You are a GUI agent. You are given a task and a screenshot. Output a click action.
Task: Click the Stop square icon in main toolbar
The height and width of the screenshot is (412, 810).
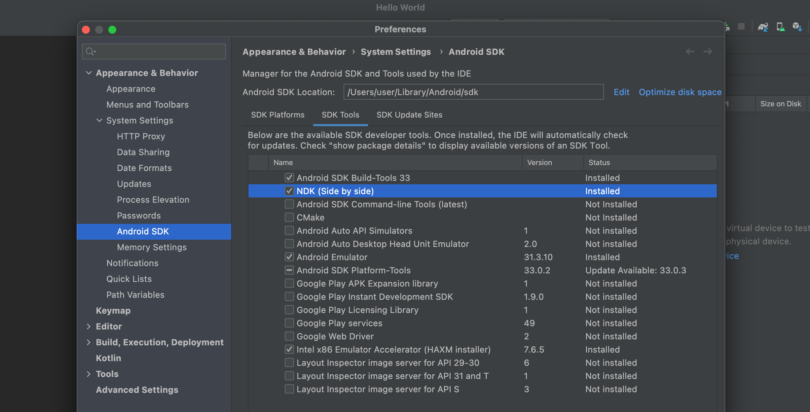click(x=742, y=27)
